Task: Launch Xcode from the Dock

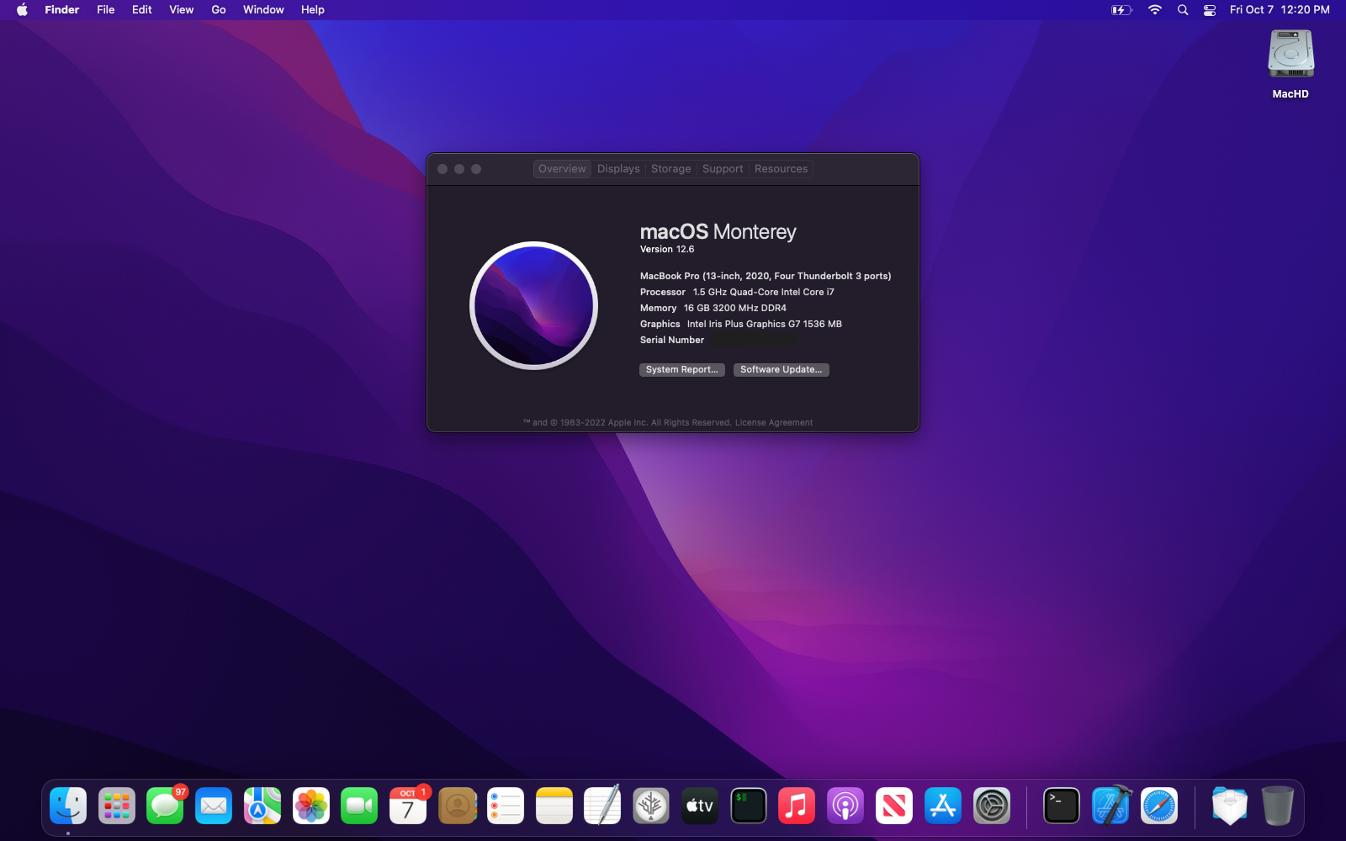Action: (1110, 806)
